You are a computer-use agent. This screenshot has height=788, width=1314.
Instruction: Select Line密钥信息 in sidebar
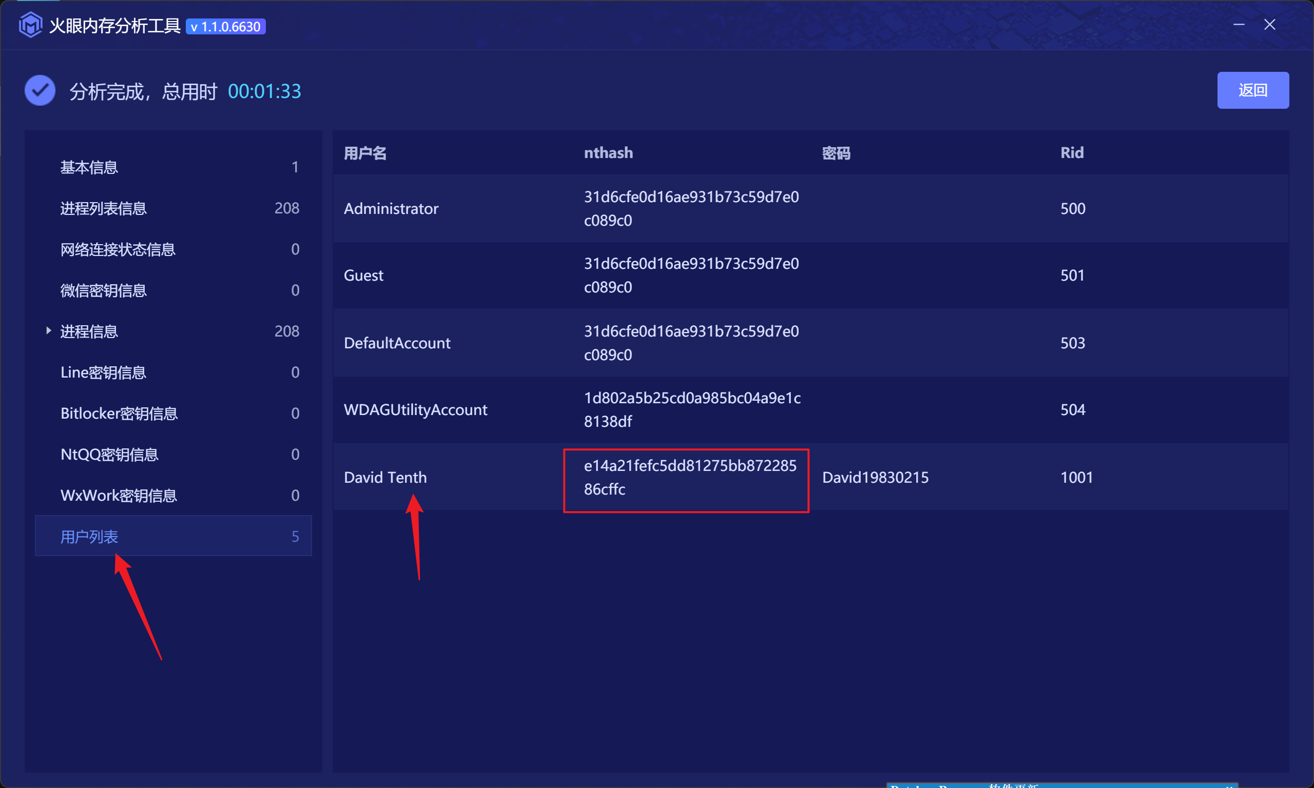104,372
